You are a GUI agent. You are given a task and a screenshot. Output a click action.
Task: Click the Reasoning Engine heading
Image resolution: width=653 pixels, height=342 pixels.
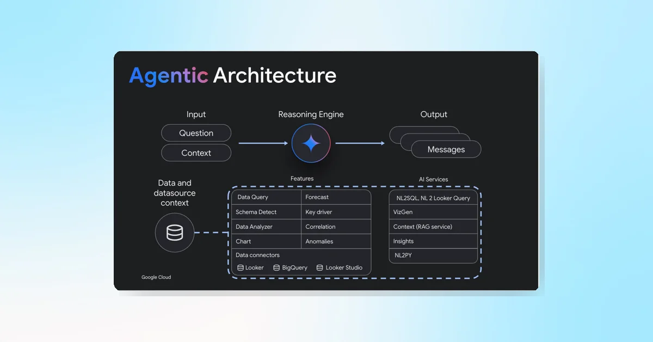tap(311, 114)
